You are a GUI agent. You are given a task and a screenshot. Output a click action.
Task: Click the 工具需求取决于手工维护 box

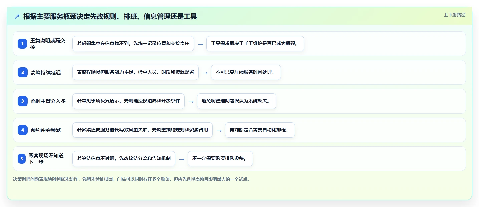pos(255,44)
